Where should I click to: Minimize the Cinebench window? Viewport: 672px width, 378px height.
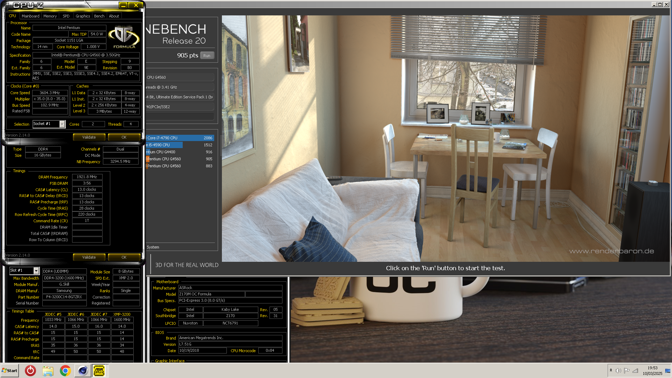coord(654,4)
